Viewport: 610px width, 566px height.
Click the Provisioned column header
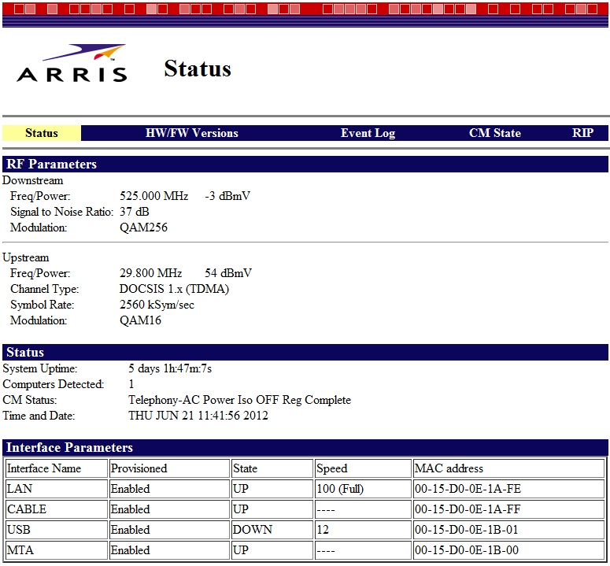pos(169,468)
